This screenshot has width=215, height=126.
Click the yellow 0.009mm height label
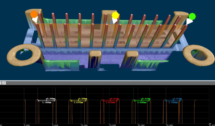coord(83,99)
